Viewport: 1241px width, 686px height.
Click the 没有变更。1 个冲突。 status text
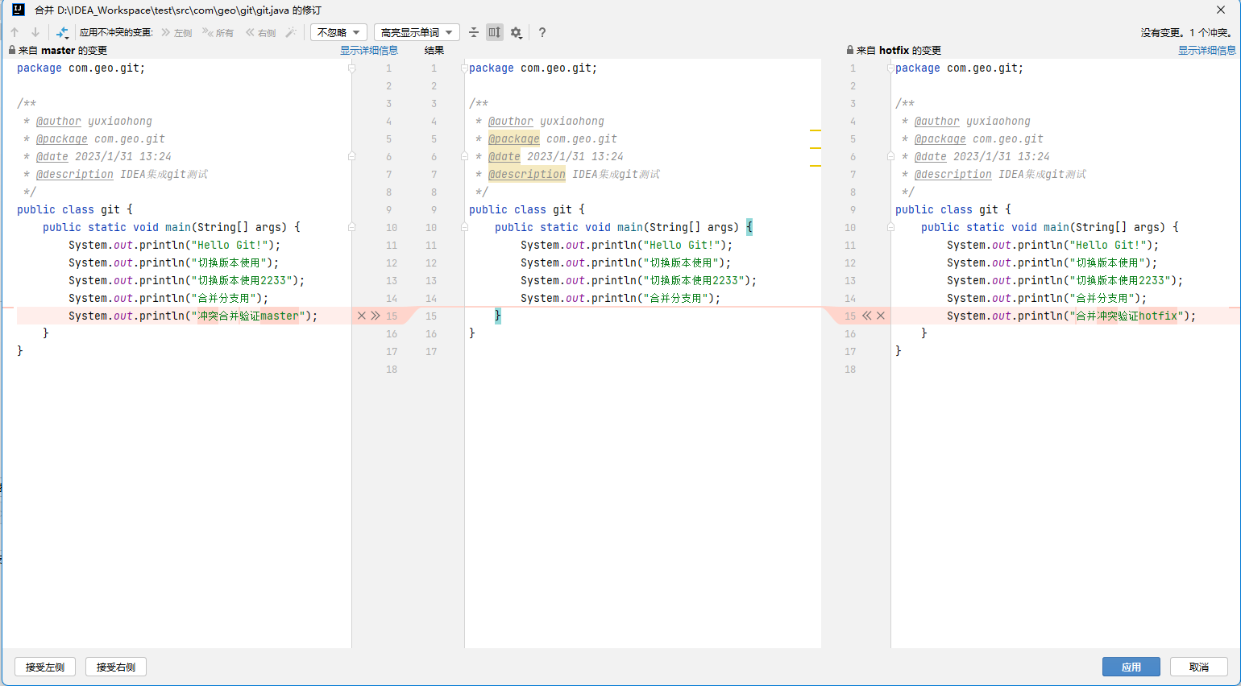[1186, 32]
